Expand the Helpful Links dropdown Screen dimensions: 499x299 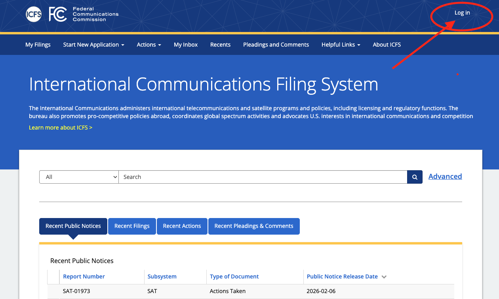click(341, 45)
